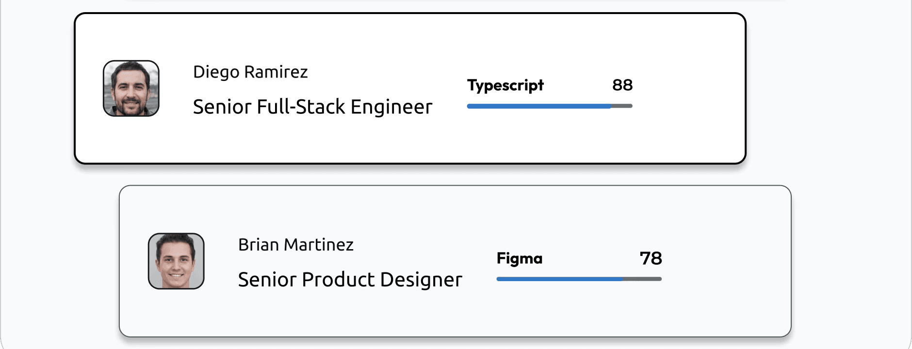
Task: Select the Senior Product Designer title
Action: (350, 280)
